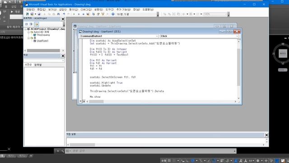Close the immediate window pane
Image resolution: width=289 pixels, height=163 pixels.
pos(266,135)
